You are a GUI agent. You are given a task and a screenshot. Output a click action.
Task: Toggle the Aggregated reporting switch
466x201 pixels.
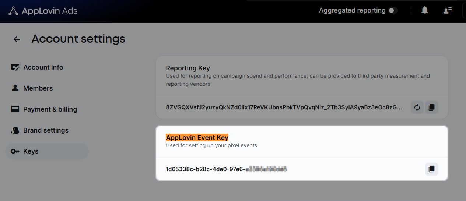pyautogui.click(x=393, y=11)
